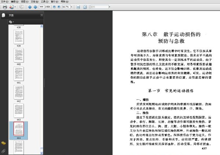
Task: Open the Comments panel speech bubble icon
Action: pos(4,143)
